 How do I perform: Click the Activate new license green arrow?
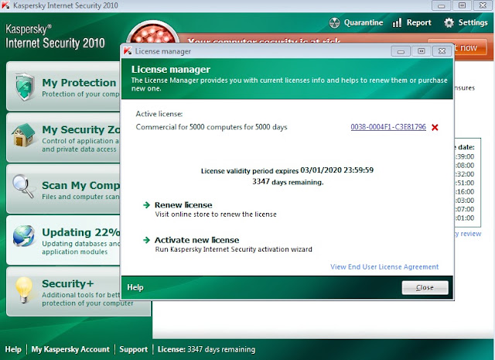(146, 240)
